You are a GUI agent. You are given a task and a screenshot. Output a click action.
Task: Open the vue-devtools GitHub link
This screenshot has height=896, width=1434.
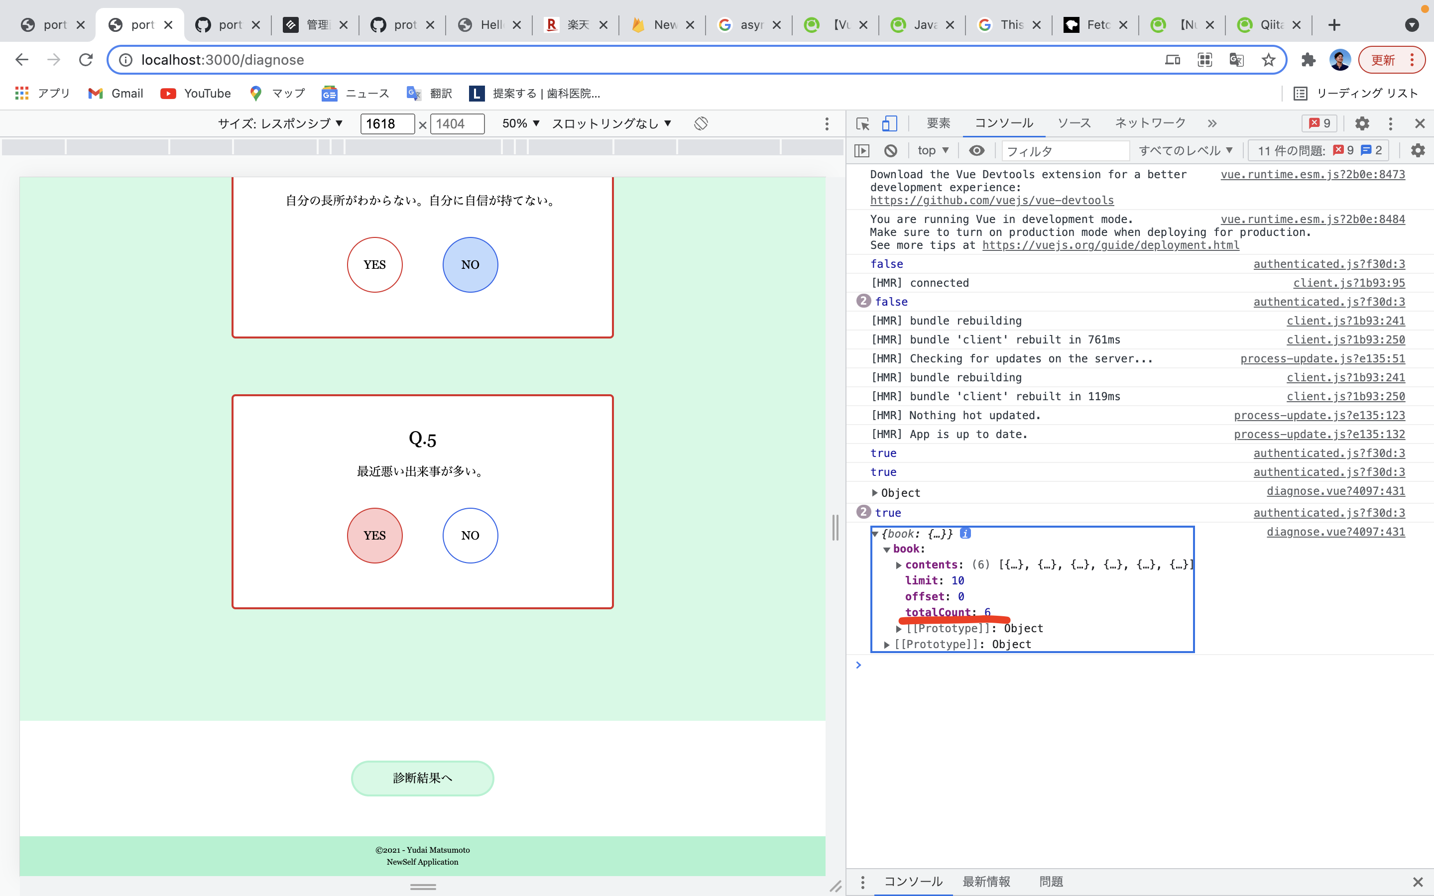pos(992,200)
